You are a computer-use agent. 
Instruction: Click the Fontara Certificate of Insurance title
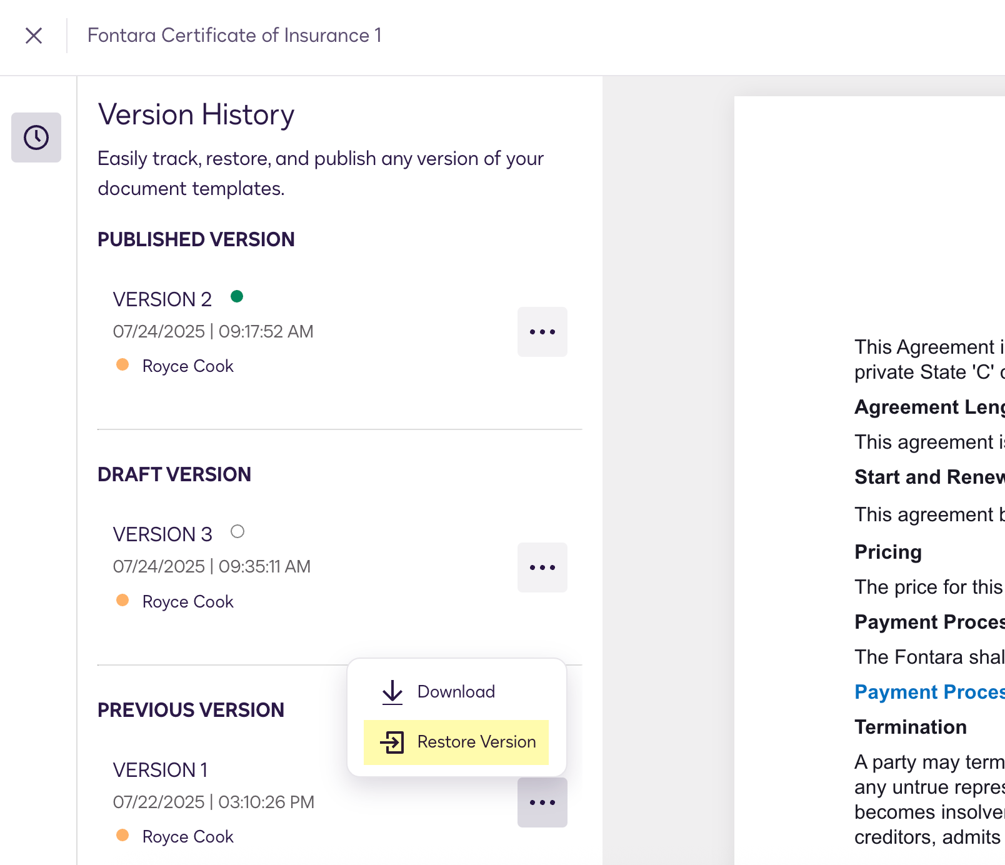[x=234, y=36]
